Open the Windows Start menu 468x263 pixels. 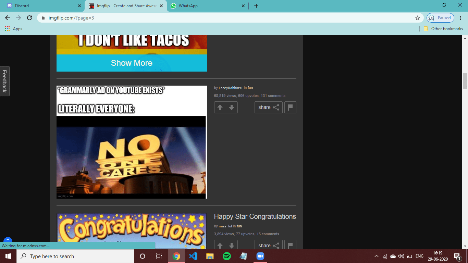coord(8,256)
